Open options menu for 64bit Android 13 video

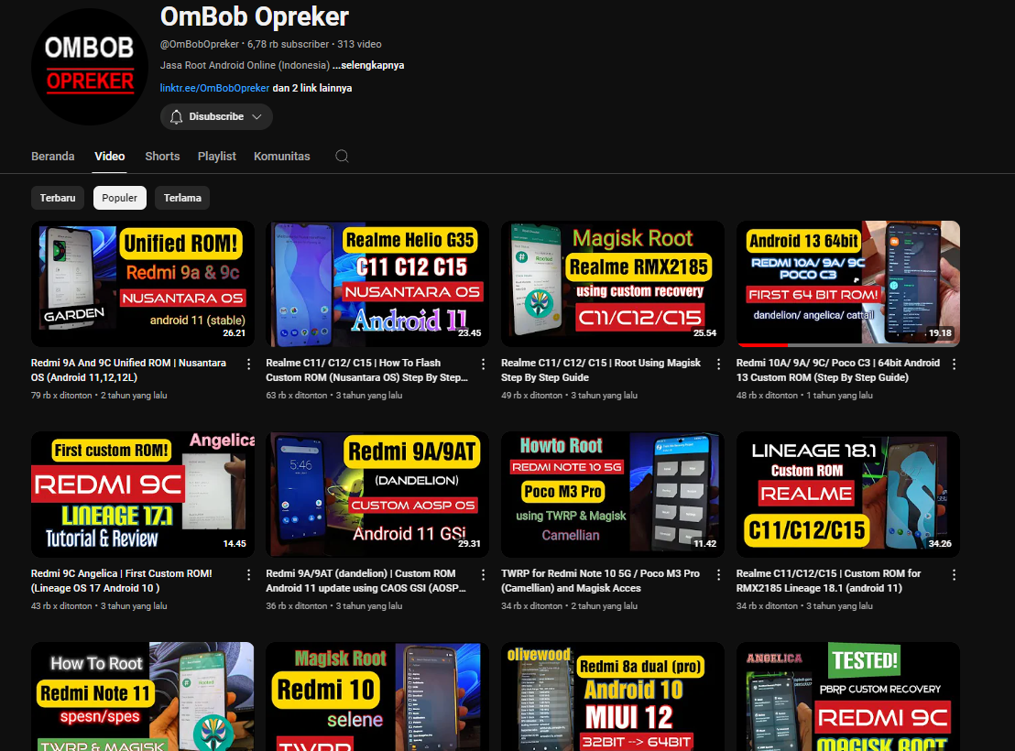pos(955,365)
